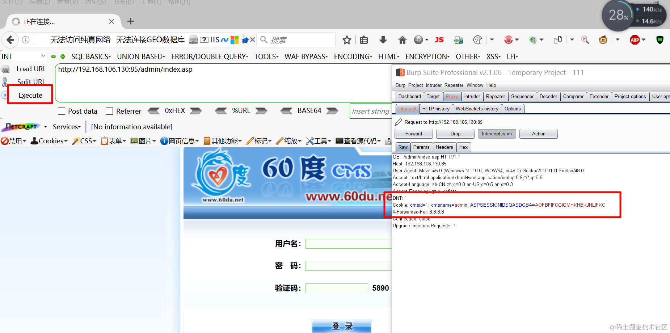Screen dimensions: 670x333
Task: Click the green W shield extension icon
Action: tap(660, 40)
